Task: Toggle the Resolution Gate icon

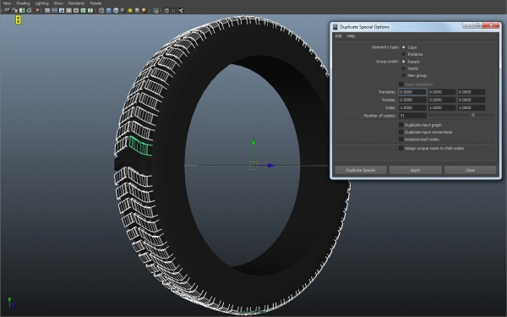Action: [62, 10]
